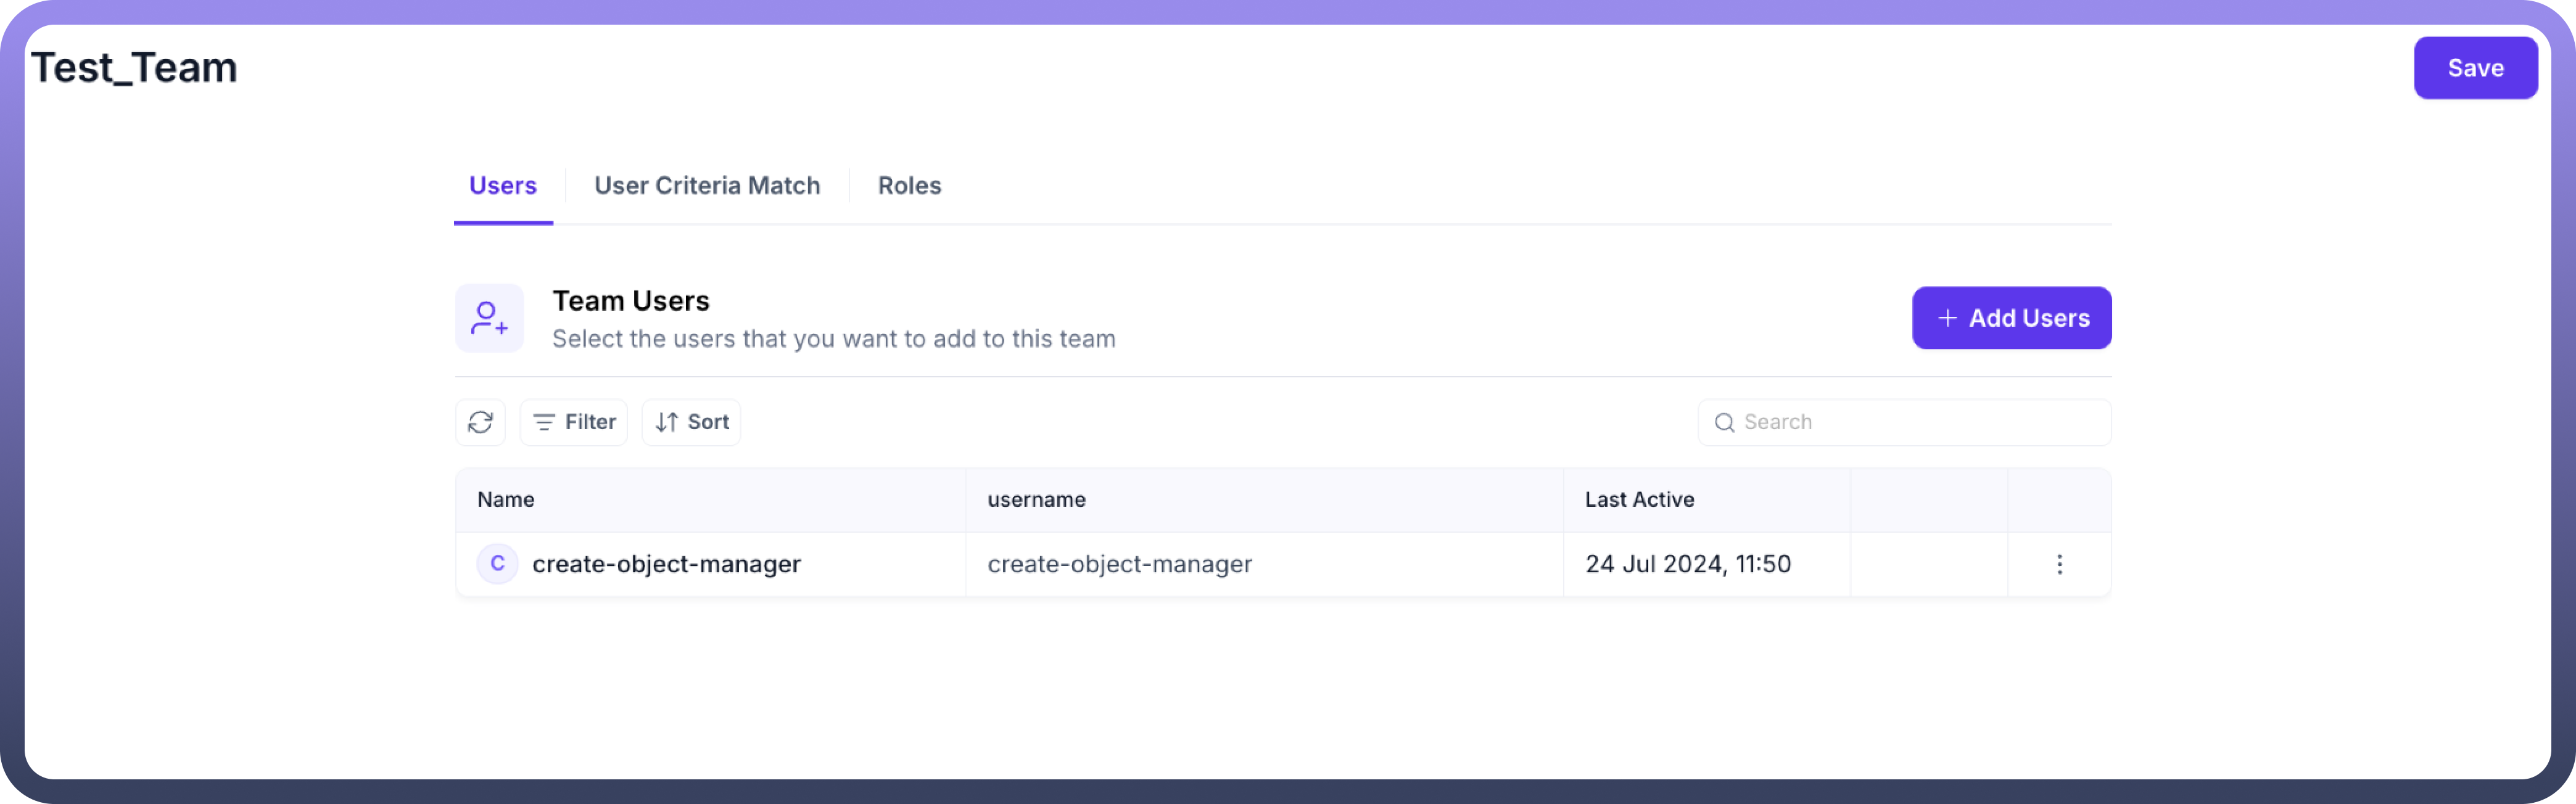The width and height of the screenshot is (2576, 804).
Task: Open the three-dot row actions menu
Action: [2059, 564]
